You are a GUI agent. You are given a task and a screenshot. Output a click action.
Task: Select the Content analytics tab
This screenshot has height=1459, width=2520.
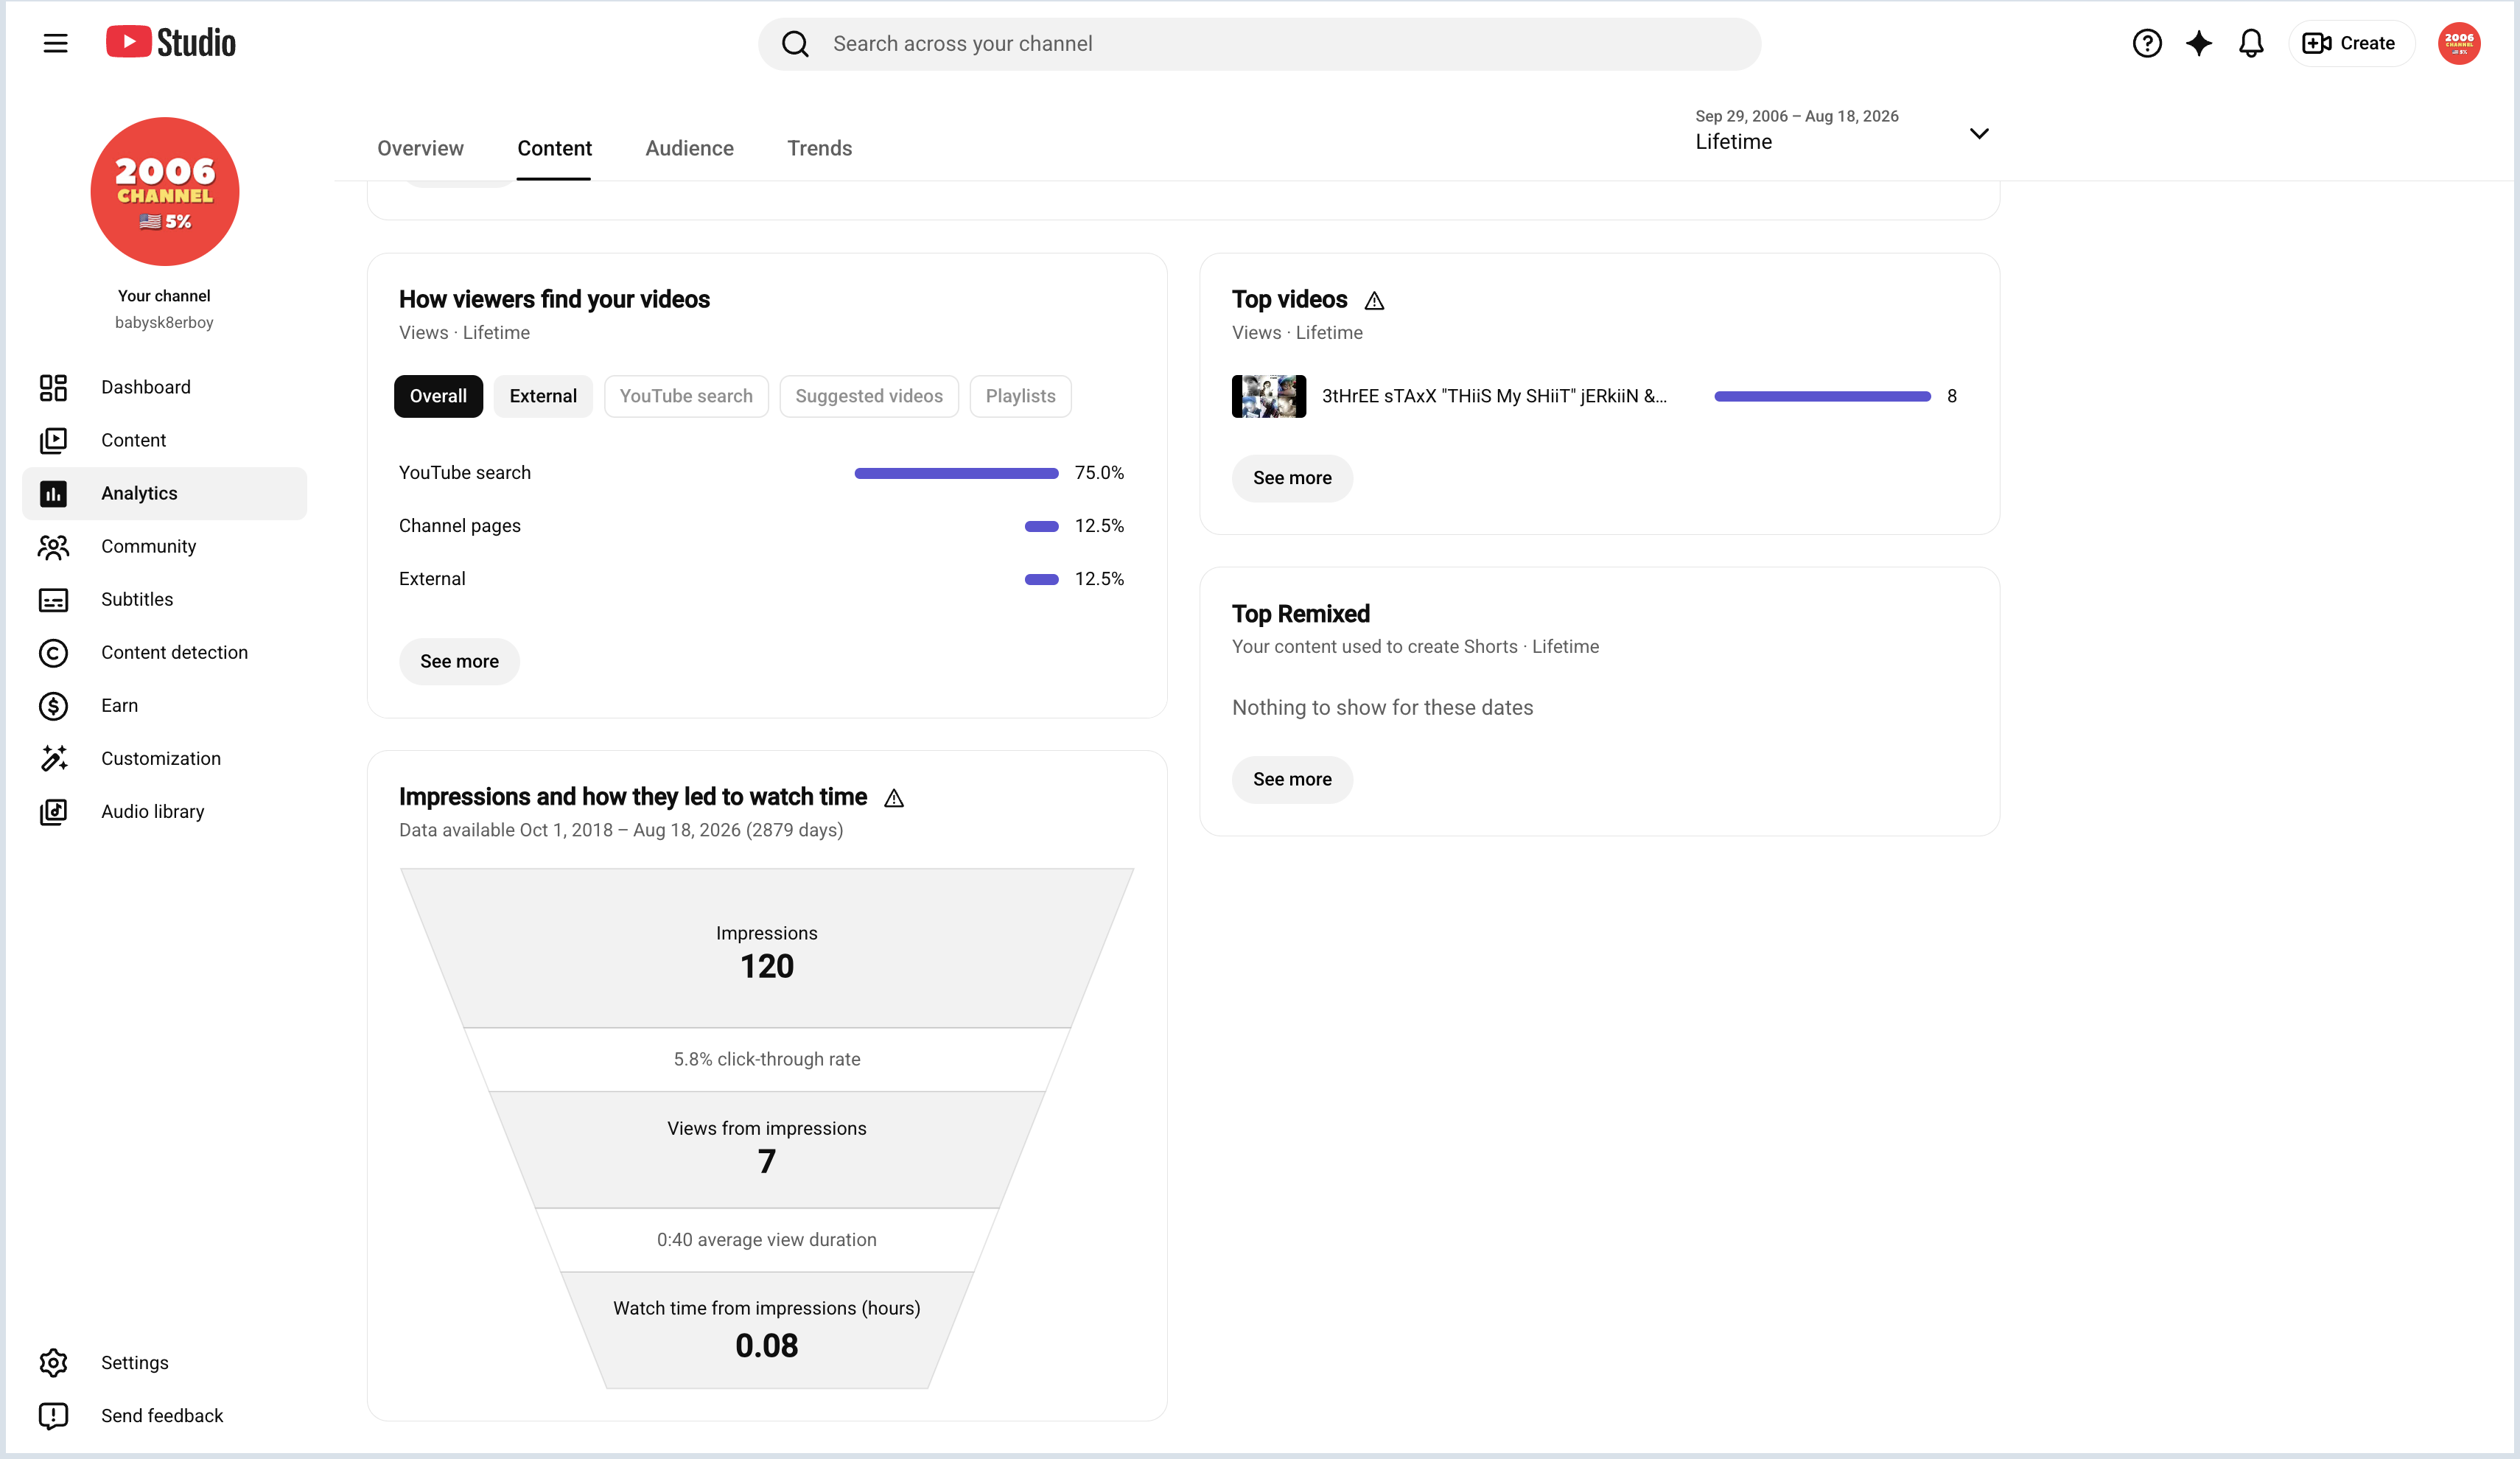[554, 148]
